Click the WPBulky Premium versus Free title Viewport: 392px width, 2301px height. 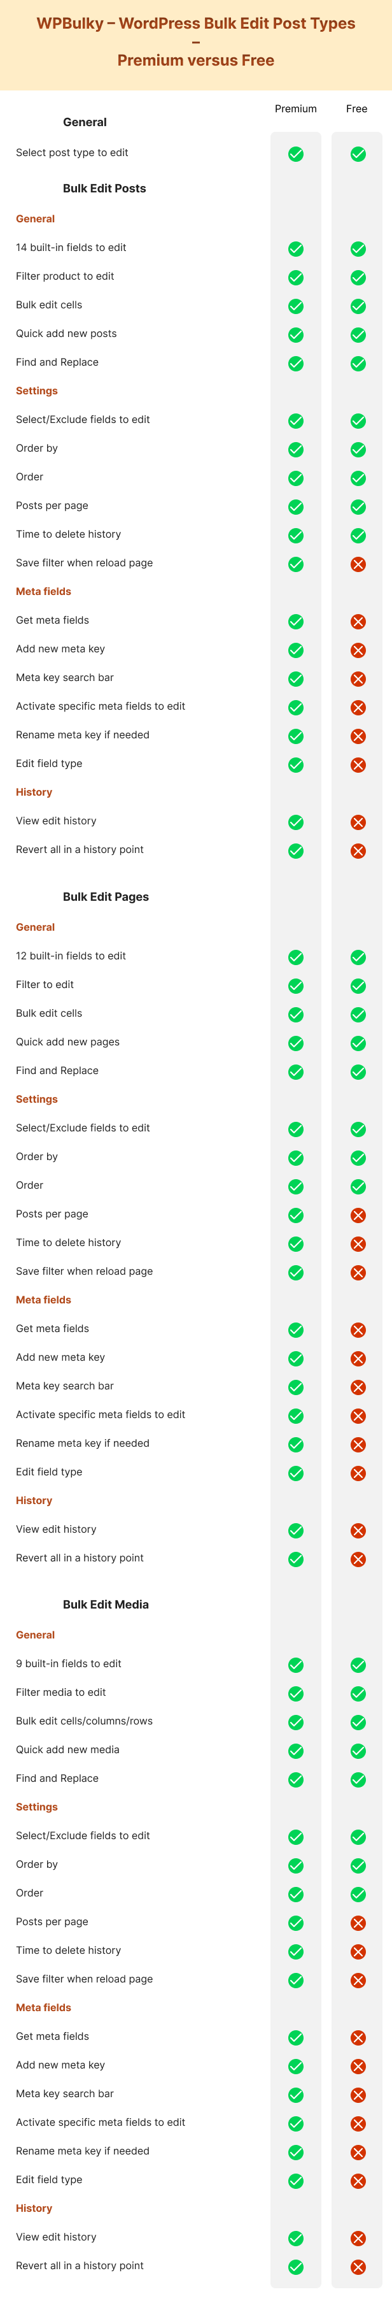pos(195,42)
